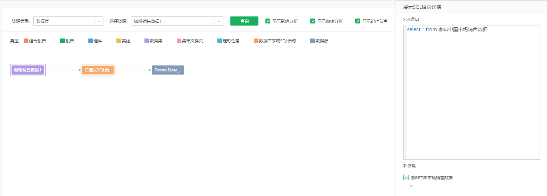Screen dimensions: 547x196
Task: Expand the 选择资源 dropdown arrow
Action: (x=219, y=21)
